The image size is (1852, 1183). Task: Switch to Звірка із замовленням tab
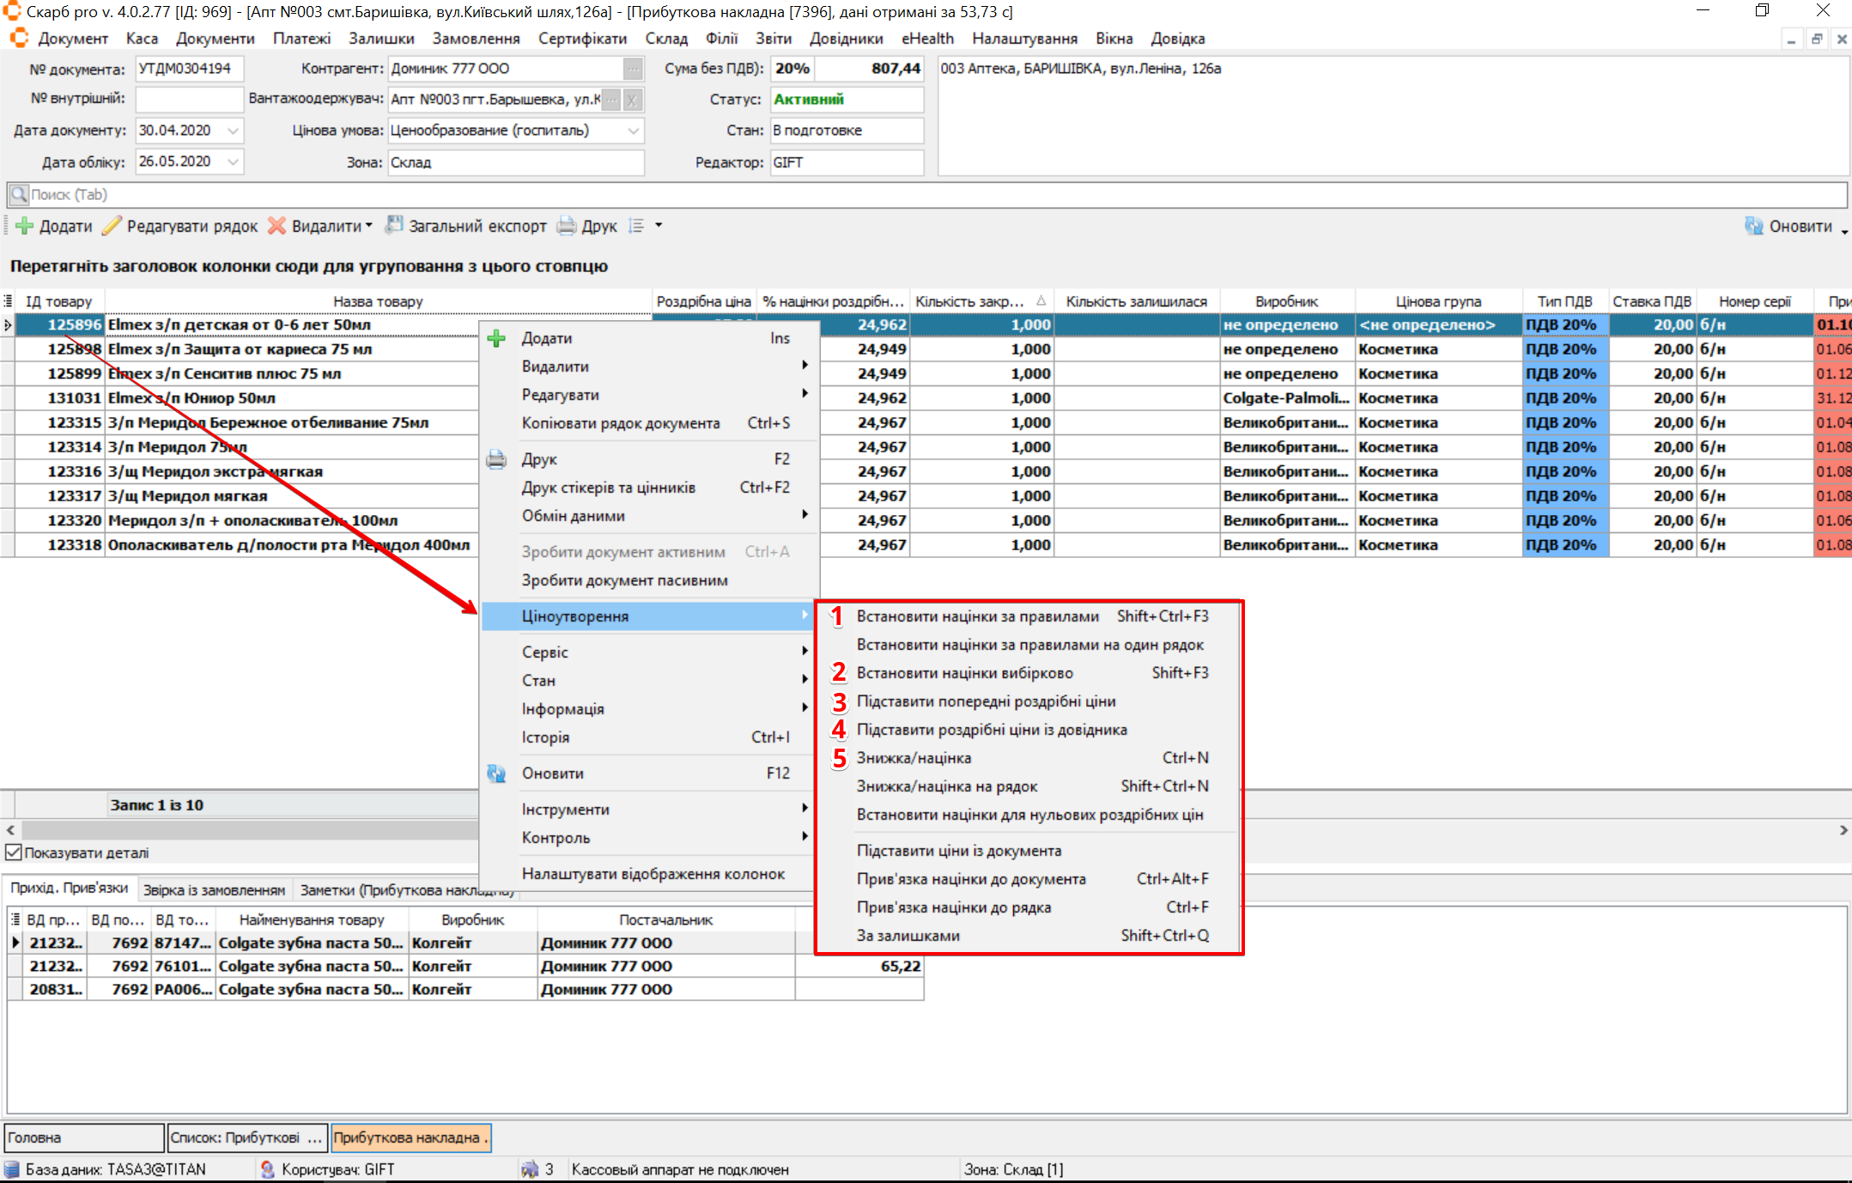[x=214, y=890]
